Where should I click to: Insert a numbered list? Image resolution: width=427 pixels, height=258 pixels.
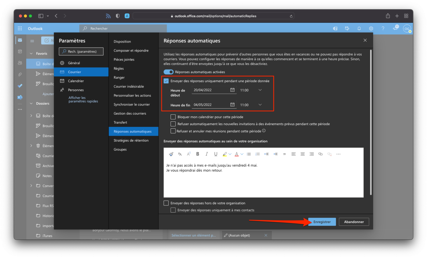(x=258, y=154)
